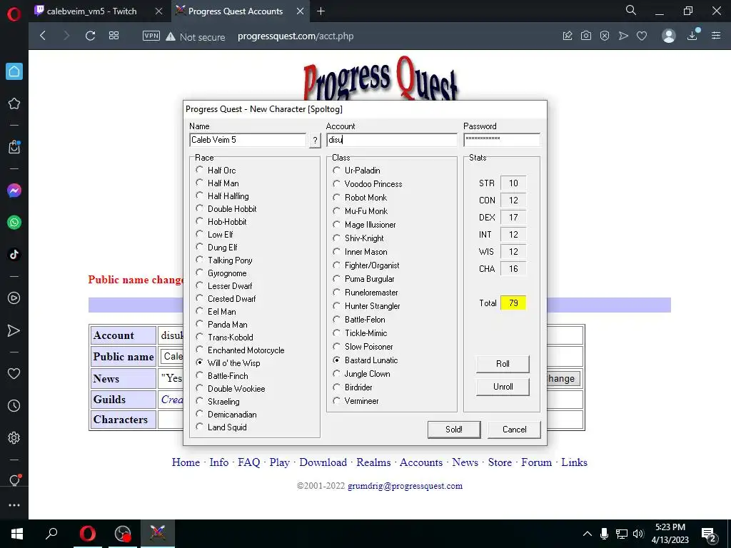This screenshot has width=731, height=548.
Task: Open sidebar three-dots setup menu
Action: (x=14, y=505)
